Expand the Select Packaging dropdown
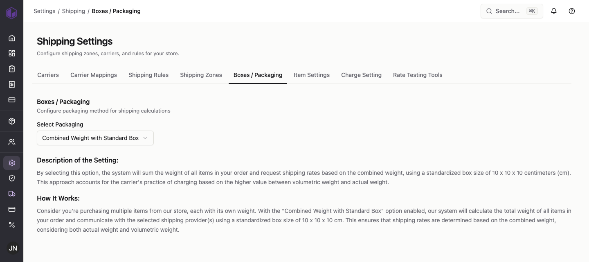Image resolution: width=589 pixels, height=262 pixels. [x=95, y=138]
